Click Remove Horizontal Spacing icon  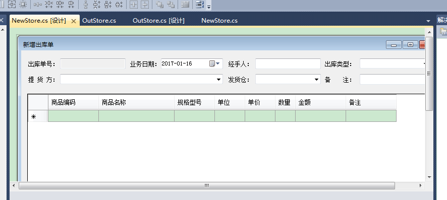71,4
